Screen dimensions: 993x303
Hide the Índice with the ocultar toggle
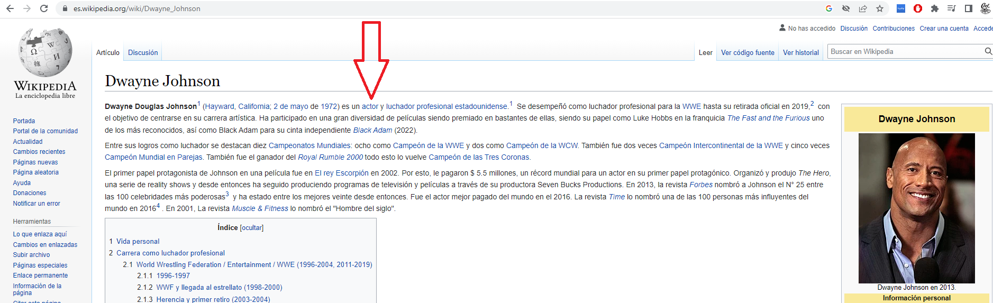pyautogui.click(x=252, y=228)
